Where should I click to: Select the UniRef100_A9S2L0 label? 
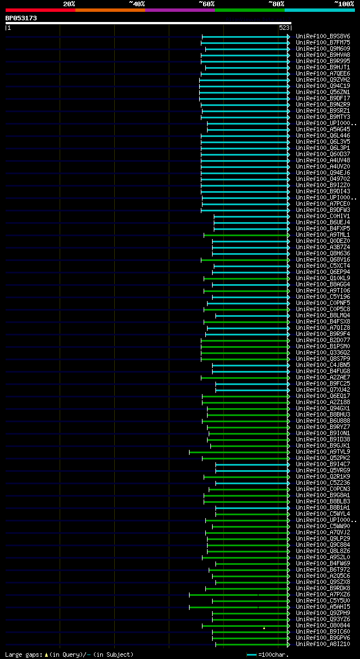pos(323,558)
